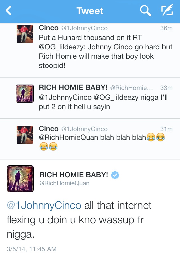Compose a new tweet with the quill icon
The width and height of the screenshot is (180, 254).
pyautogui.click(x=167, y=10)
